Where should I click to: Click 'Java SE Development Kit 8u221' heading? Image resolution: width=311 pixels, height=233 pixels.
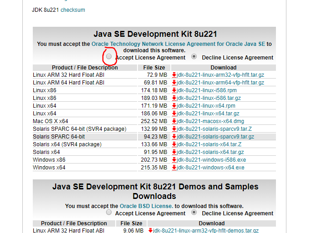point(155,34)
